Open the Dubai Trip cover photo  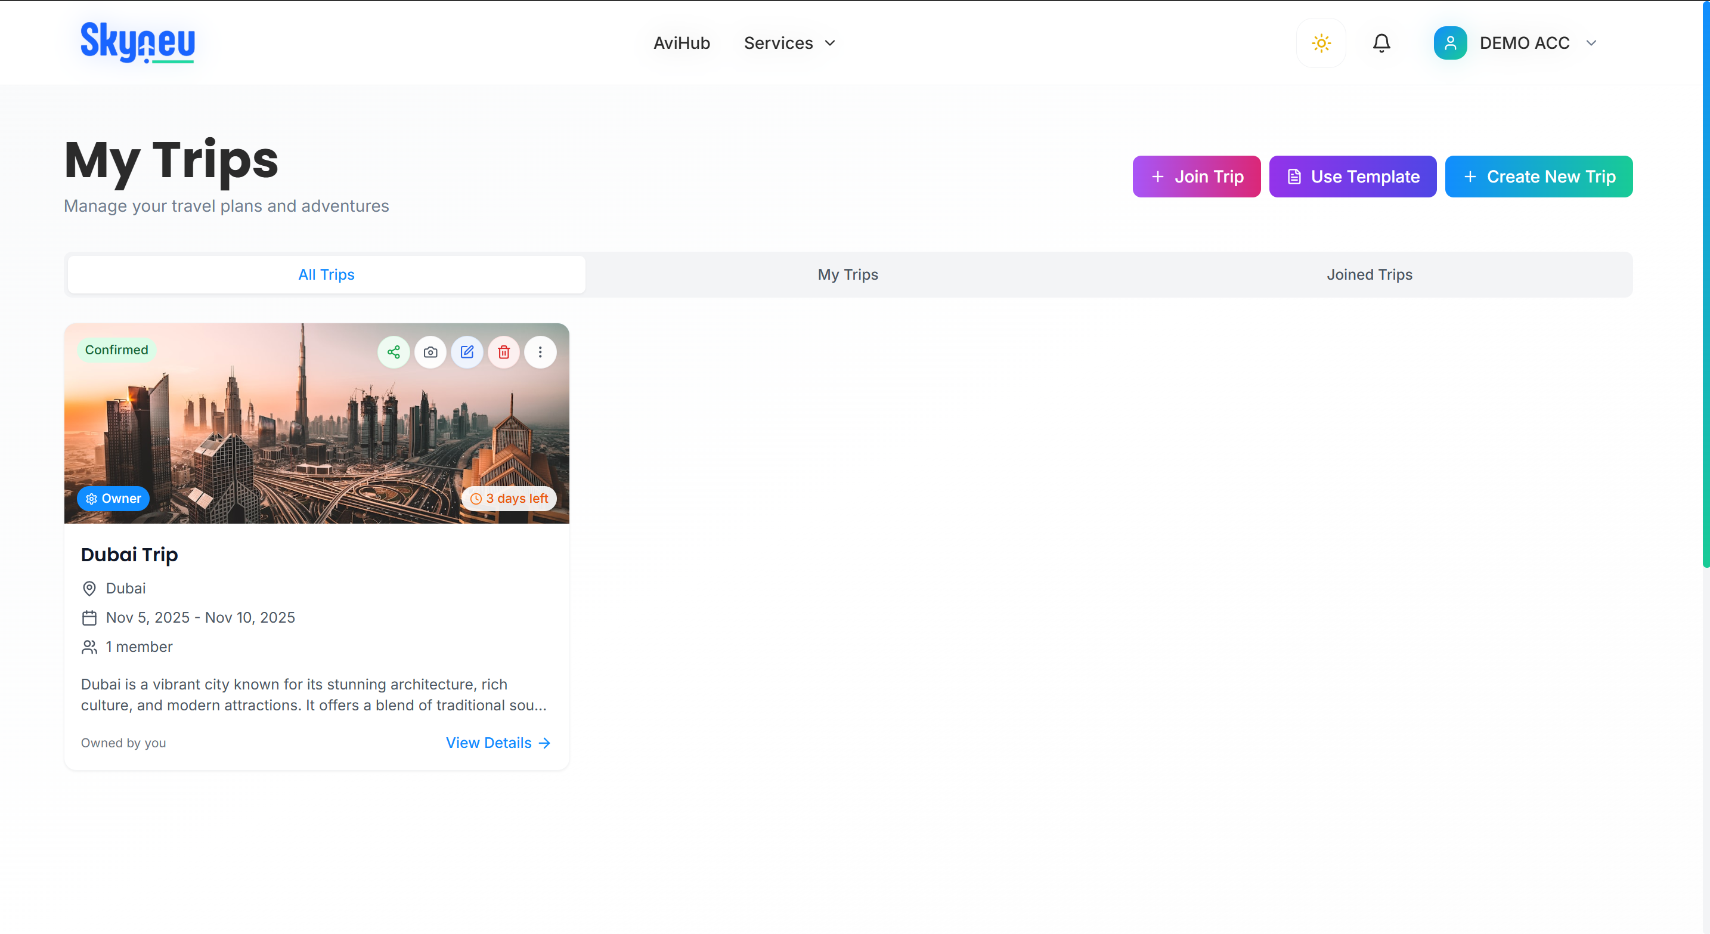click(x=317, y=425)
